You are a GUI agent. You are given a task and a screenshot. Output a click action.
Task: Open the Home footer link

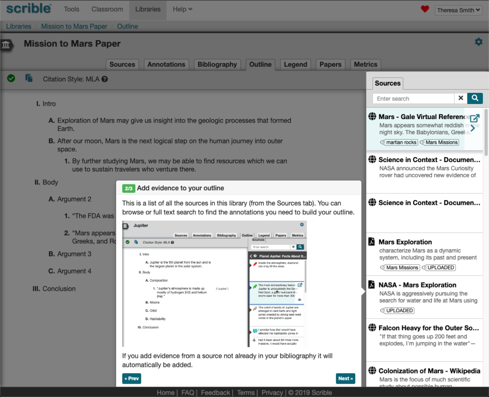166,393
